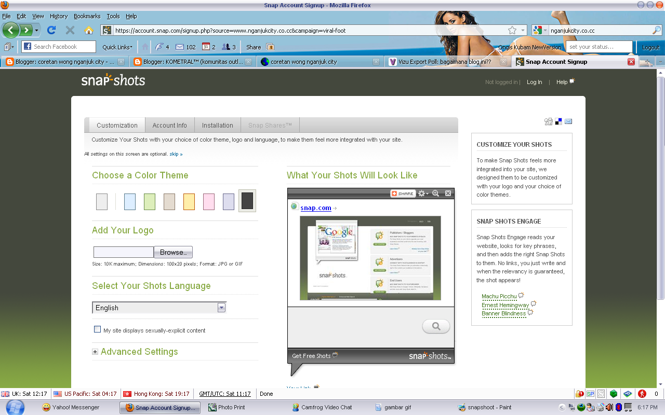Open the URL bar history dropdown arrow
665x415 pixels.
pos(523,30)
